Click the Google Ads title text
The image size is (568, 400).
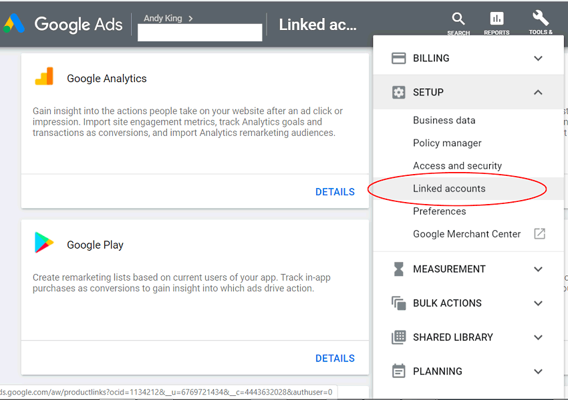point(78,25)
